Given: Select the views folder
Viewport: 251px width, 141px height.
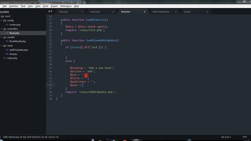Looking at the screenshot, I should pos(10,46).
